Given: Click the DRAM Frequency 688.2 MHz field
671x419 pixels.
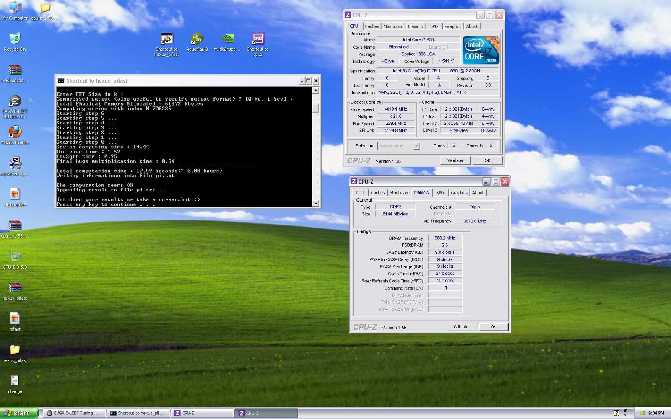Looking at the screenshot, I should coord(445,238).
